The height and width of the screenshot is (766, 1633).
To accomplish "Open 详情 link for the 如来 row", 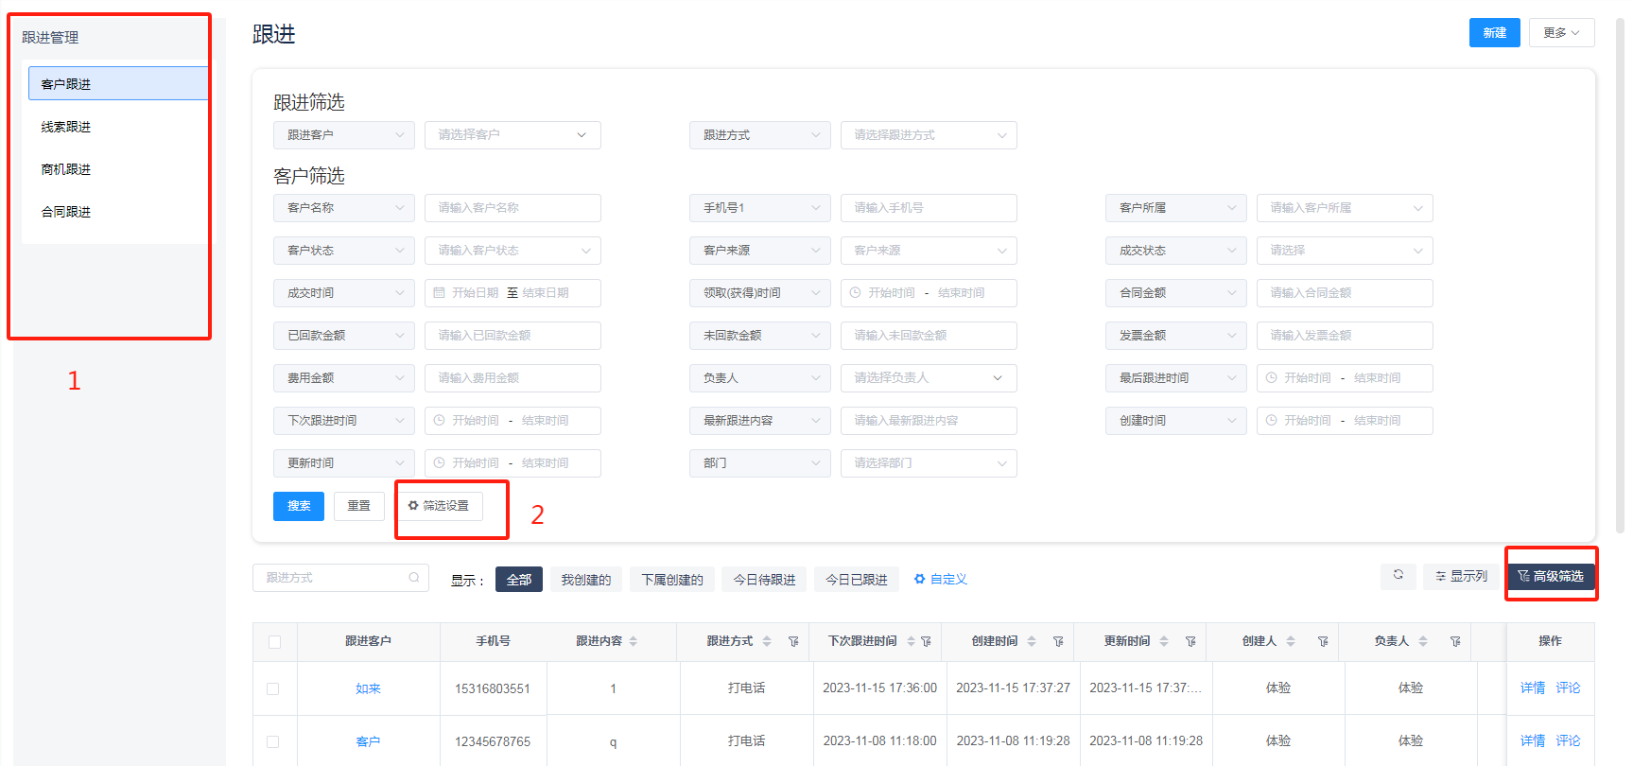I will click(x=1532, y=688).
